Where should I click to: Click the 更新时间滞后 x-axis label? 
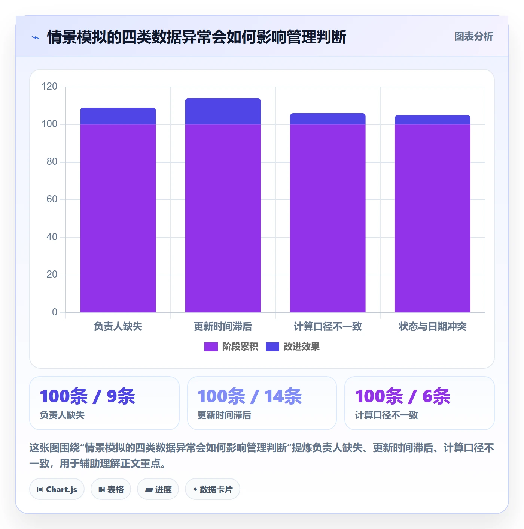(x=223, y=327)
